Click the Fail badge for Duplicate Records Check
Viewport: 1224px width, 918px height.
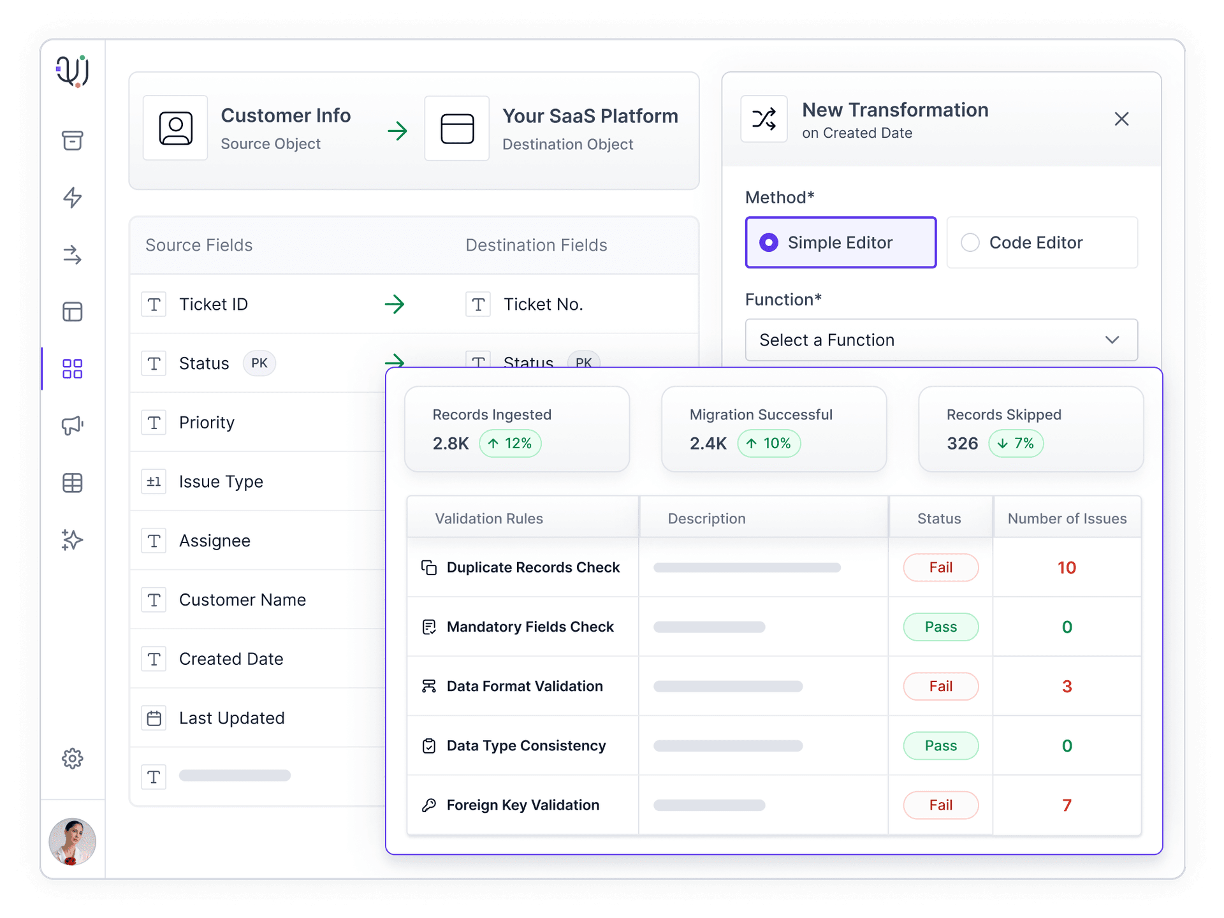941,567
